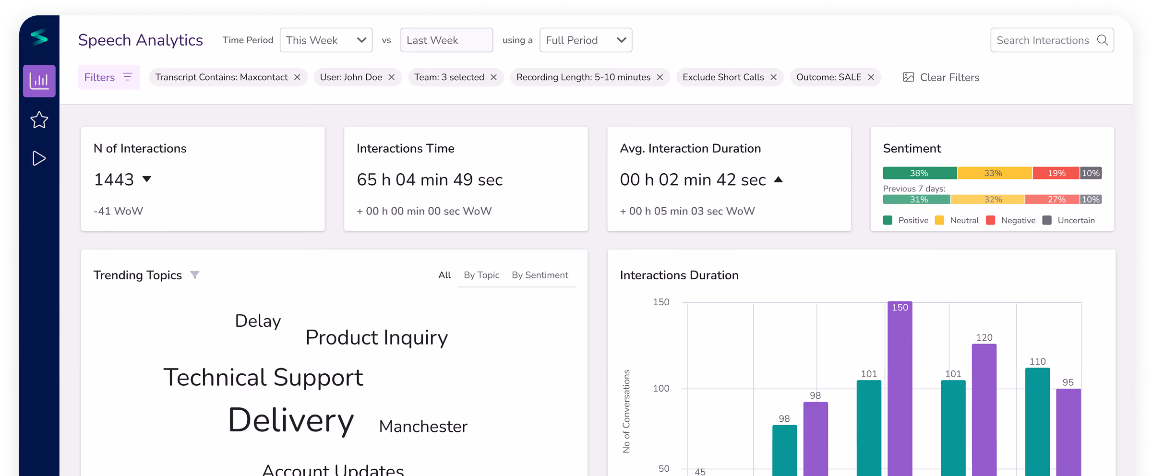This screenshot has width=1152, height=476.
Task: Click the Manchester topic word
Action: [x=423, y=427]
